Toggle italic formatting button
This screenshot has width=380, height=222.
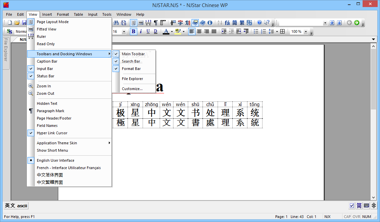141,31
